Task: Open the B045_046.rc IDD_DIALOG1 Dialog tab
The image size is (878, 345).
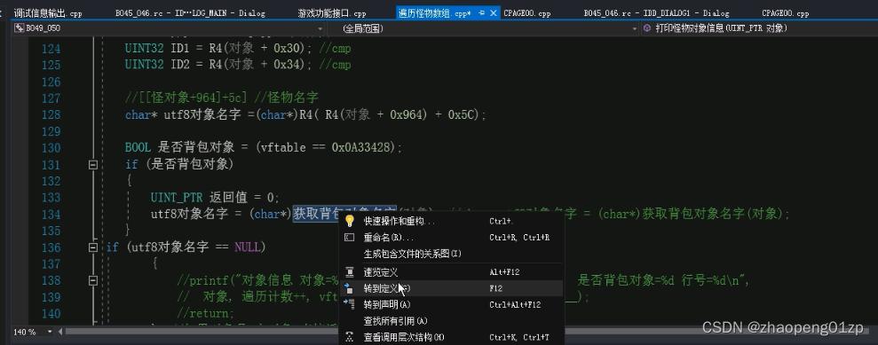Action: coord(656,13)
